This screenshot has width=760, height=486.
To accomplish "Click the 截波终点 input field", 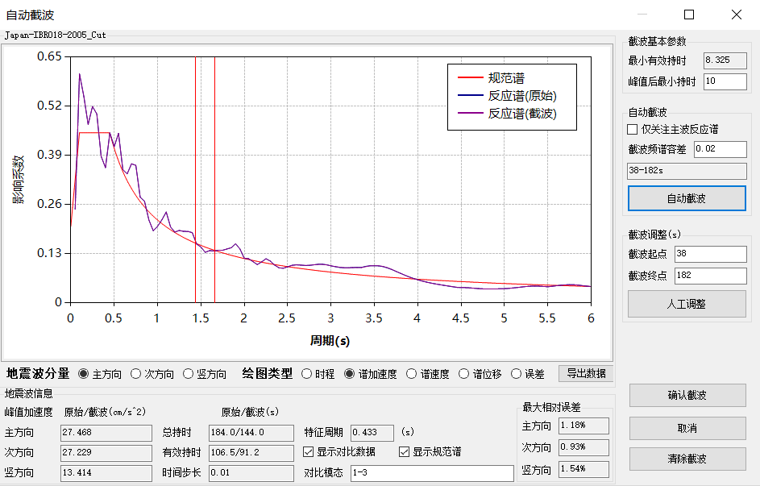I will [710, 276].
